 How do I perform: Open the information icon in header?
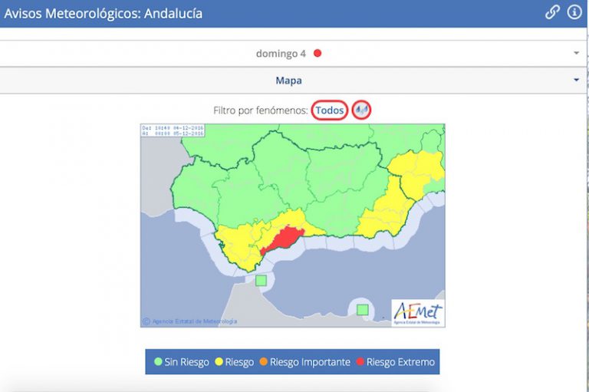click(x=574, y=12)
